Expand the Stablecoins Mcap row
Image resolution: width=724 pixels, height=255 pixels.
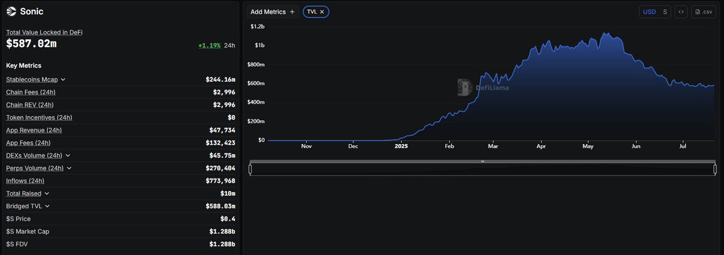pyautogui.click(x=63, y=80)
